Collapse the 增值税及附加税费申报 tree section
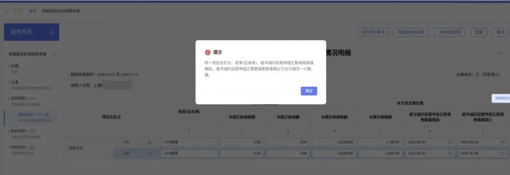Viewport: 510px width, 175px height. (54, 54)
